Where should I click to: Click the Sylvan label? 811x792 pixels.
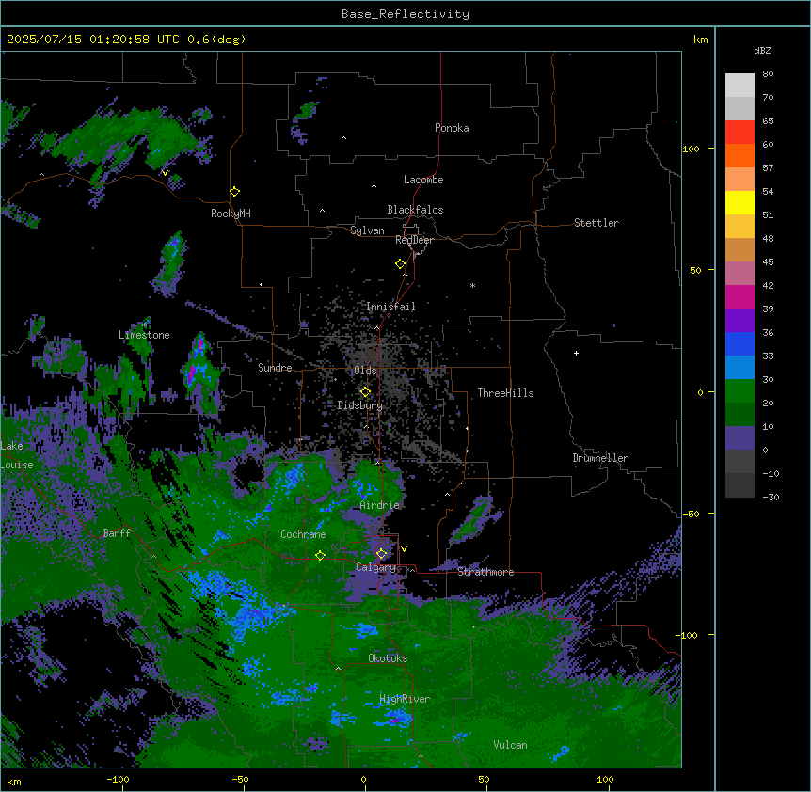[367, 230]
